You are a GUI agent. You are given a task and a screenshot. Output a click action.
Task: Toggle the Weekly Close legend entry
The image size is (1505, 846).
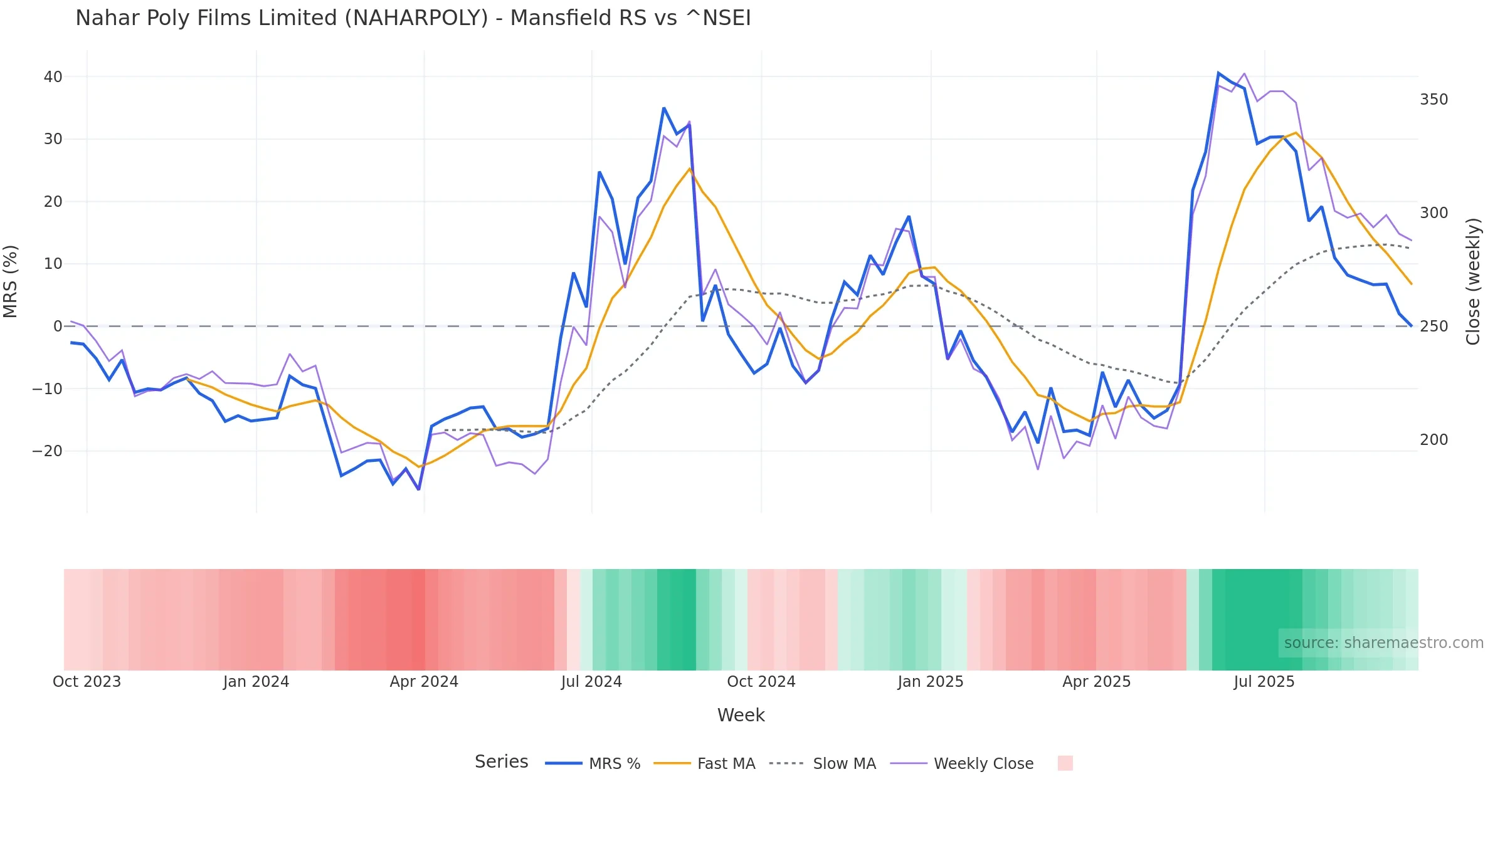click(962, 763)
